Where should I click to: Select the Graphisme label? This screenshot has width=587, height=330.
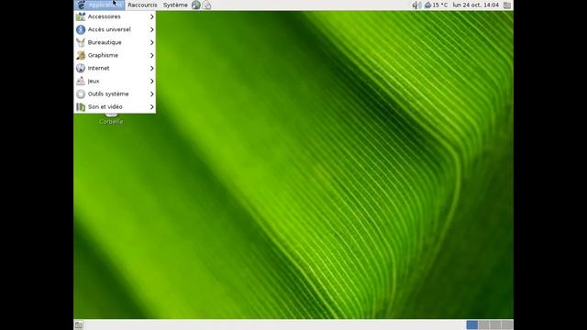(103, 55)
